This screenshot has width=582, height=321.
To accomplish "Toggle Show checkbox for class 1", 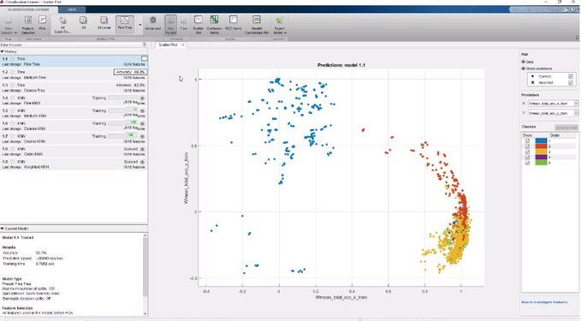I will click(x=527, y=141).
